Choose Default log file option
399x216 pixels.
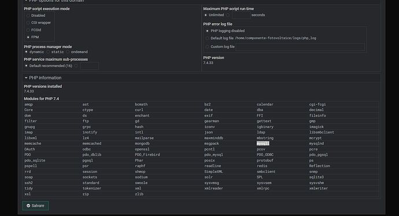[x=207, y=38]
